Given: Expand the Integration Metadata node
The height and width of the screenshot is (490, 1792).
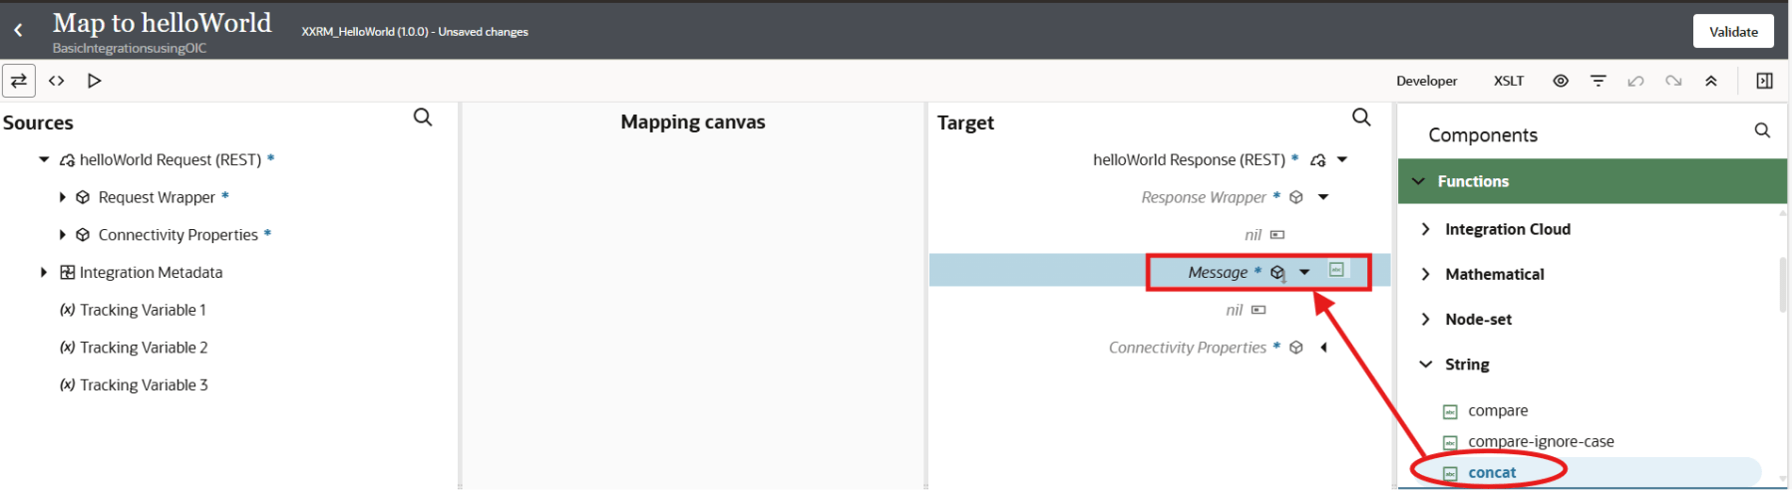Looking at the screenshot, I should click(x=44, y=272).
